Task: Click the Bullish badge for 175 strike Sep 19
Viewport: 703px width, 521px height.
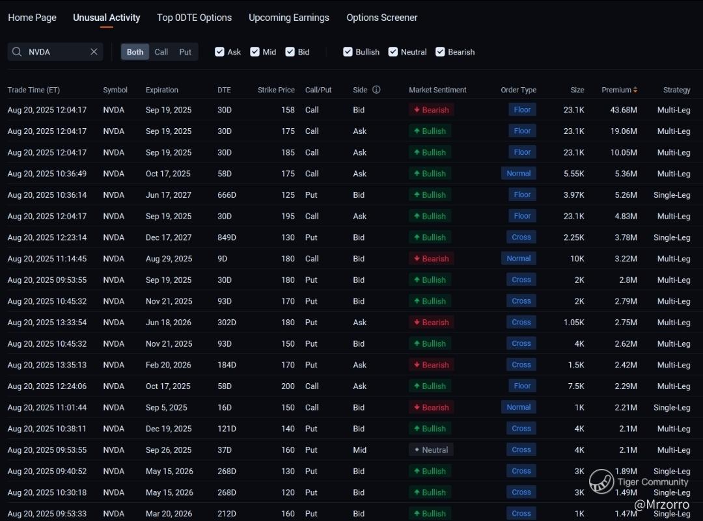Action: tap(430, 131)
